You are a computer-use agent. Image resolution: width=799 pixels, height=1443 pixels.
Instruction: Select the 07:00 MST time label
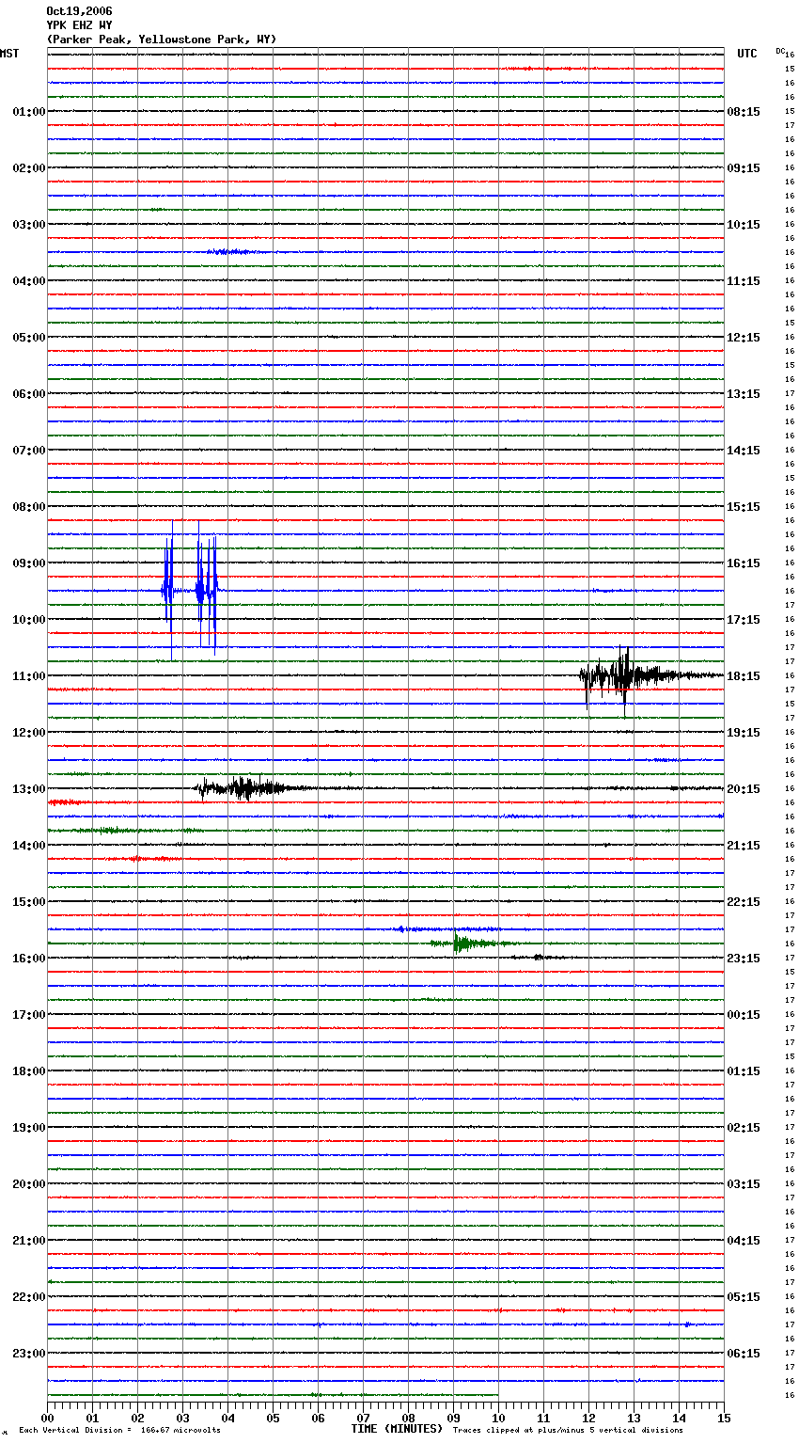pos(29,451)
